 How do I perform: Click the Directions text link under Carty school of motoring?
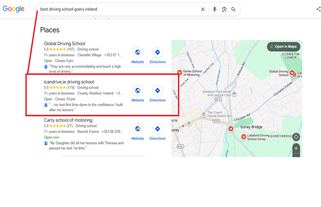click(157, 138)
